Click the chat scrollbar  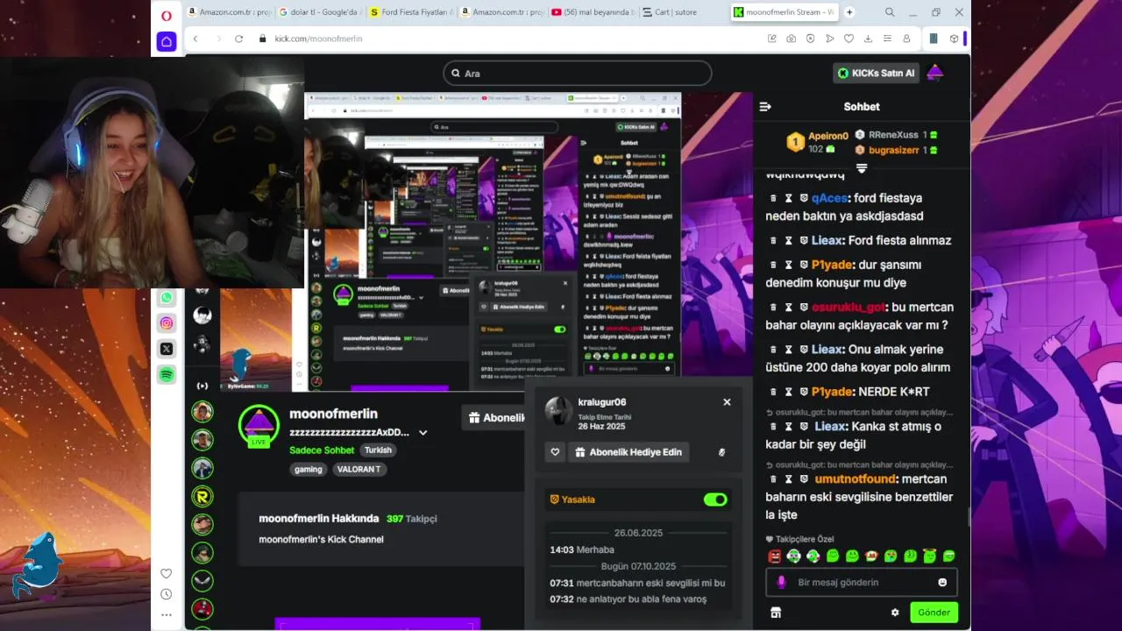point(969,518)
